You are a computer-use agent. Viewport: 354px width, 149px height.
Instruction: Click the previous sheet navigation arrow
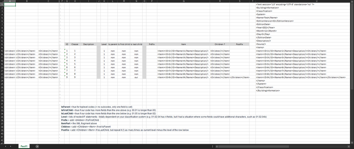click(5, 146)
